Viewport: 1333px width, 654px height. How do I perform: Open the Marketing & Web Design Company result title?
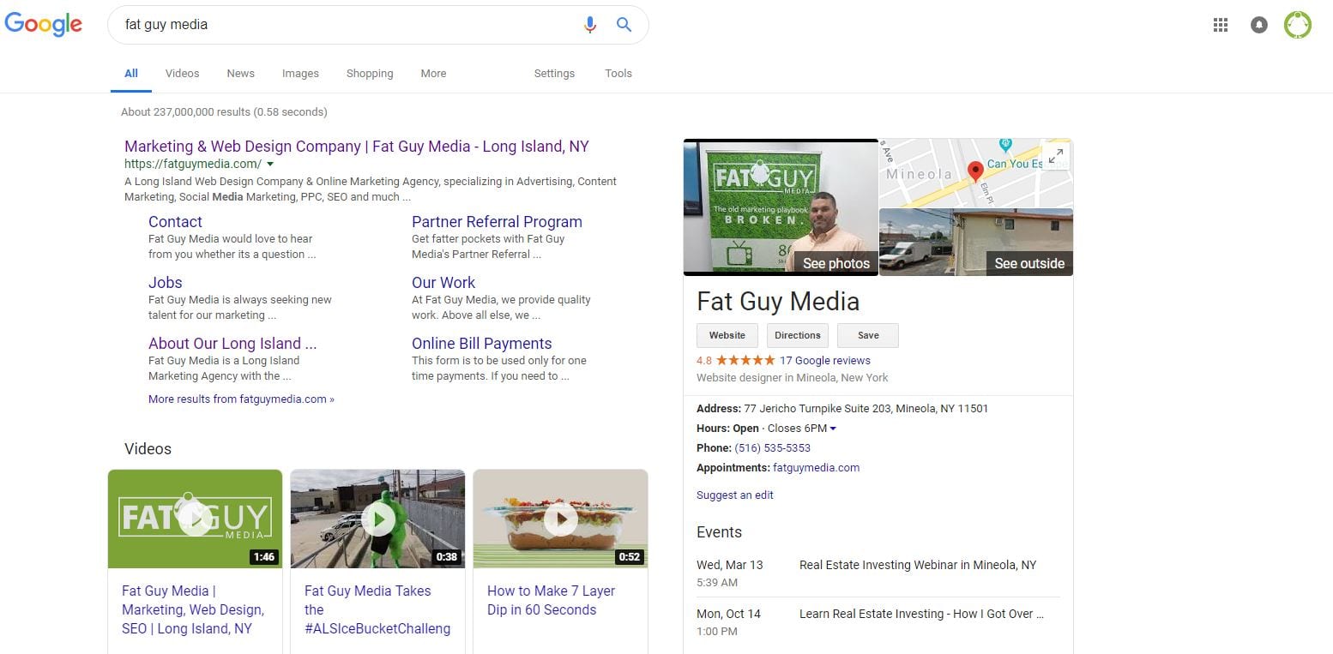(357, 147)
